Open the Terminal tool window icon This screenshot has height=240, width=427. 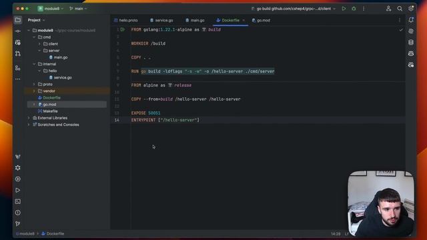tap(18, 201)
